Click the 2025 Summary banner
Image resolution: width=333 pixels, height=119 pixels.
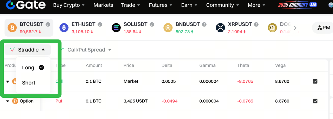pyautogui.click(x=297, y=5)
